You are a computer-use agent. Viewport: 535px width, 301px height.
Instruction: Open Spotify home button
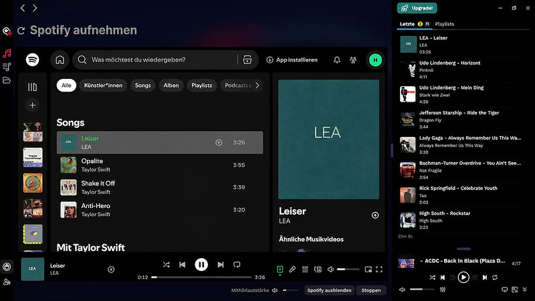click(x=60, y=60)
